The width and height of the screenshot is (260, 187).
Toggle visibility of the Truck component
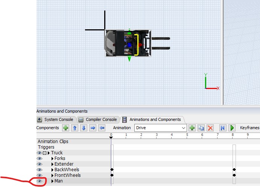[x=40, y=153]
